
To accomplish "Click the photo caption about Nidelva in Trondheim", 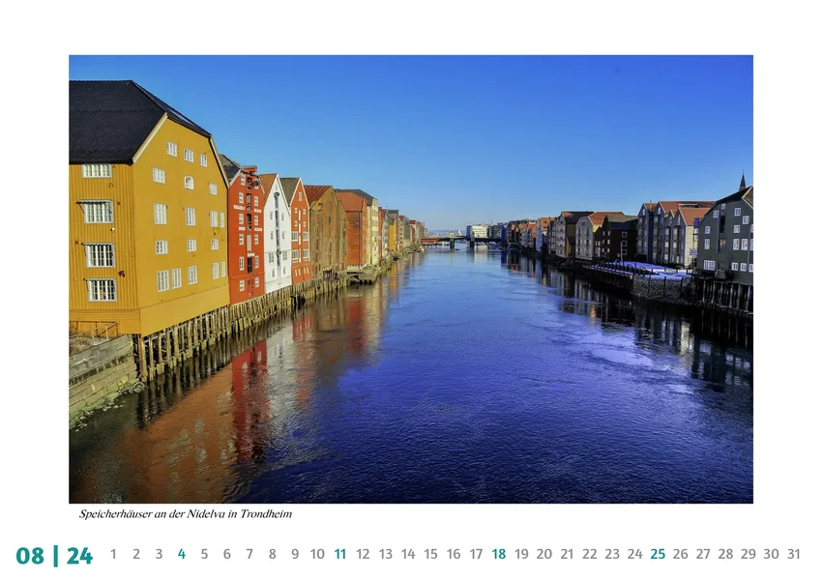I will click(186, 514).
